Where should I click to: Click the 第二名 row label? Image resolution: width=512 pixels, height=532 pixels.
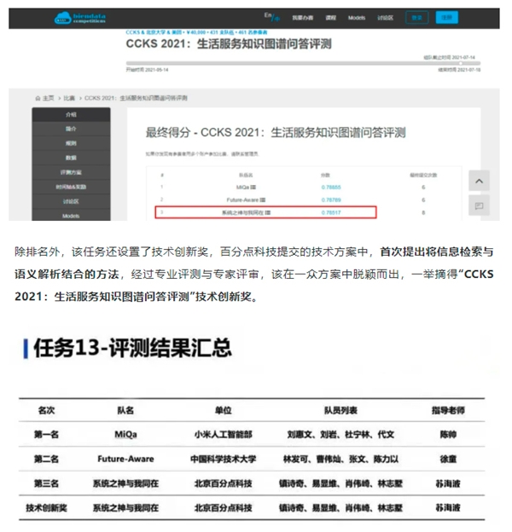click(x=47, y=460)
